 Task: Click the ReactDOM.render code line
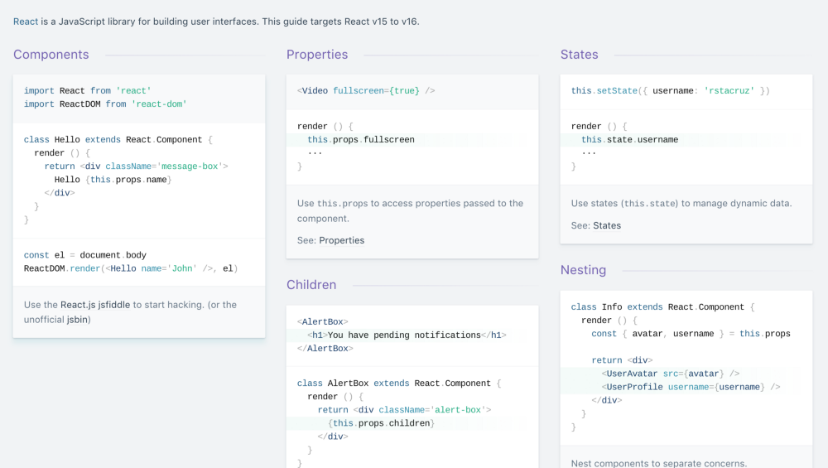click(130, 268)
